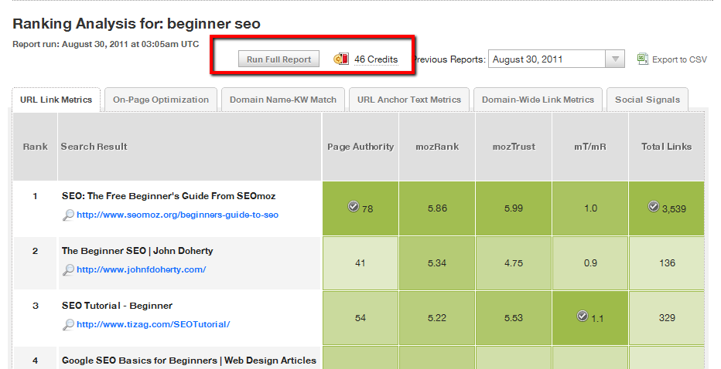Click the SEO: The Free Beginner's Guide title
This screenshot has height=369, width=721.
point(169,196)
